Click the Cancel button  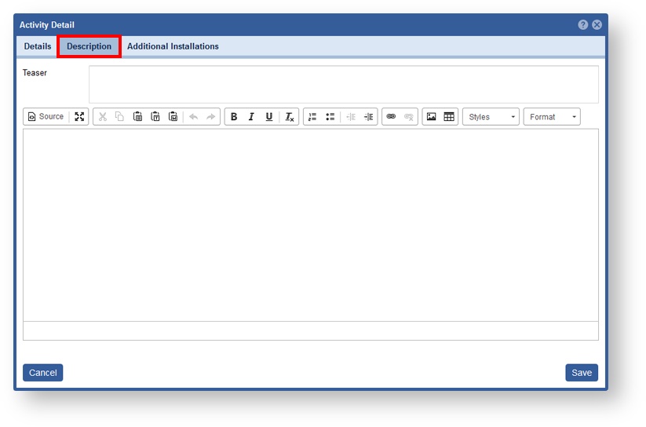(42, 373)
